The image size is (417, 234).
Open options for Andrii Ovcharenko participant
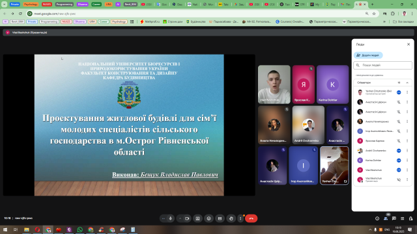click(x=407, y=150)
